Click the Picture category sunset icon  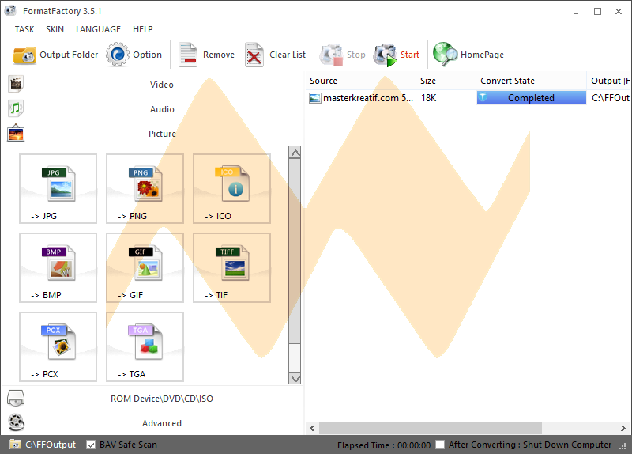(16, 133)
